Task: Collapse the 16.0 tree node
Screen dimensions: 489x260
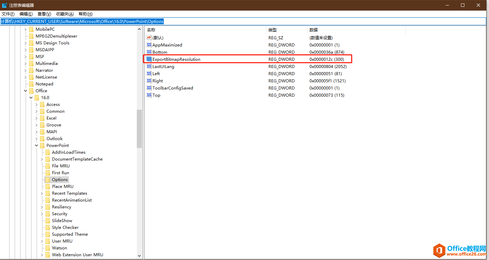Action: tap(31, 97)
